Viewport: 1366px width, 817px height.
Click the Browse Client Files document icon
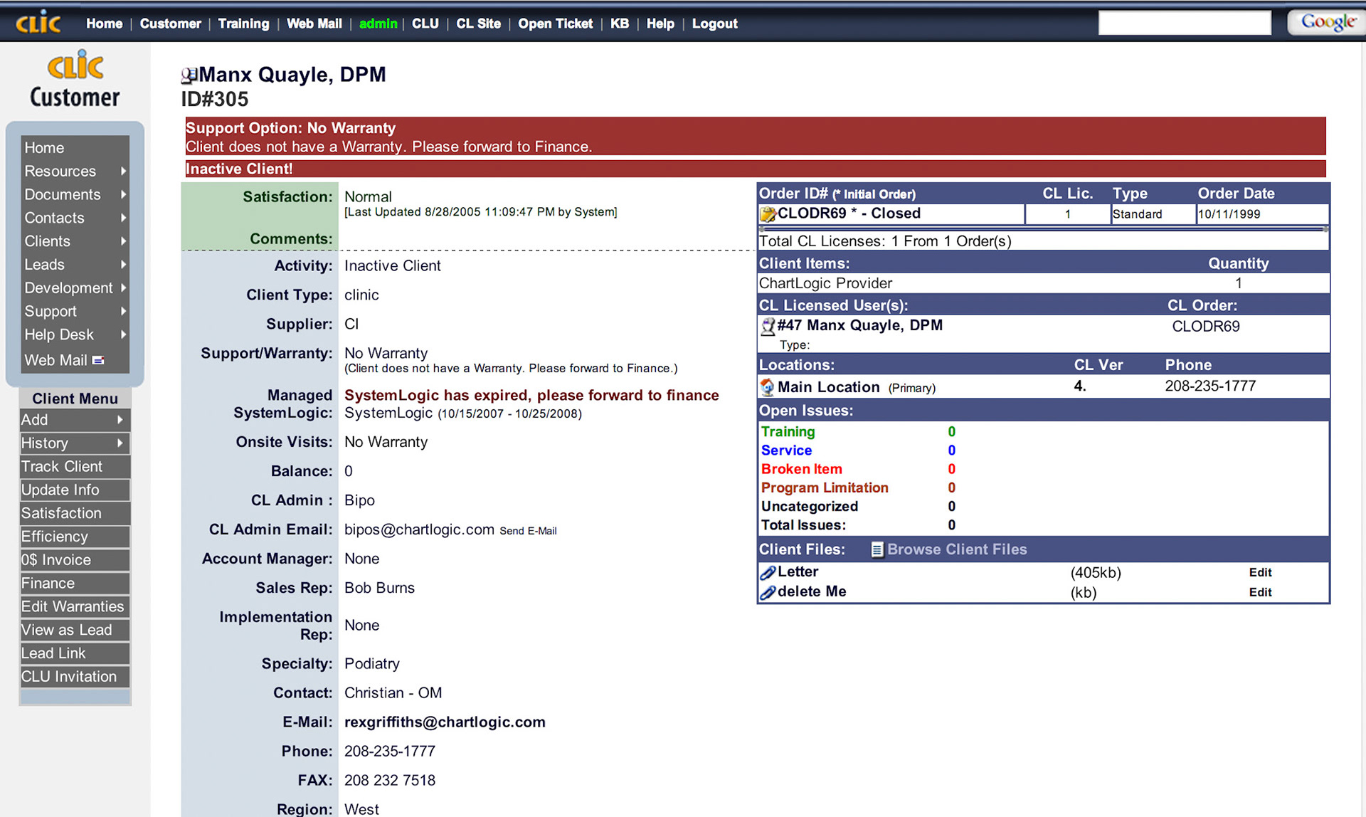[x=877, y=550]
